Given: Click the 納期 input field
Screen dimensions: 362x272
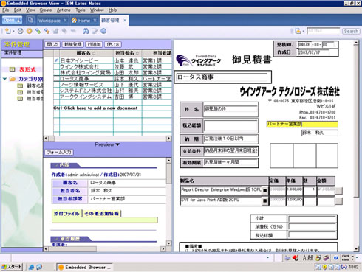Looking at the screenshot, I should (x=230, y=139).
